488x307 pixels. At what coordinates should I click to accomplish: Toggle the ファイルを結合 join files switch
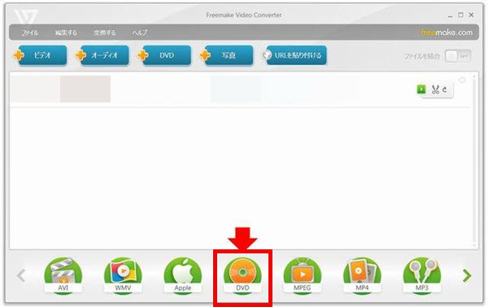click(x=458, y=56)
